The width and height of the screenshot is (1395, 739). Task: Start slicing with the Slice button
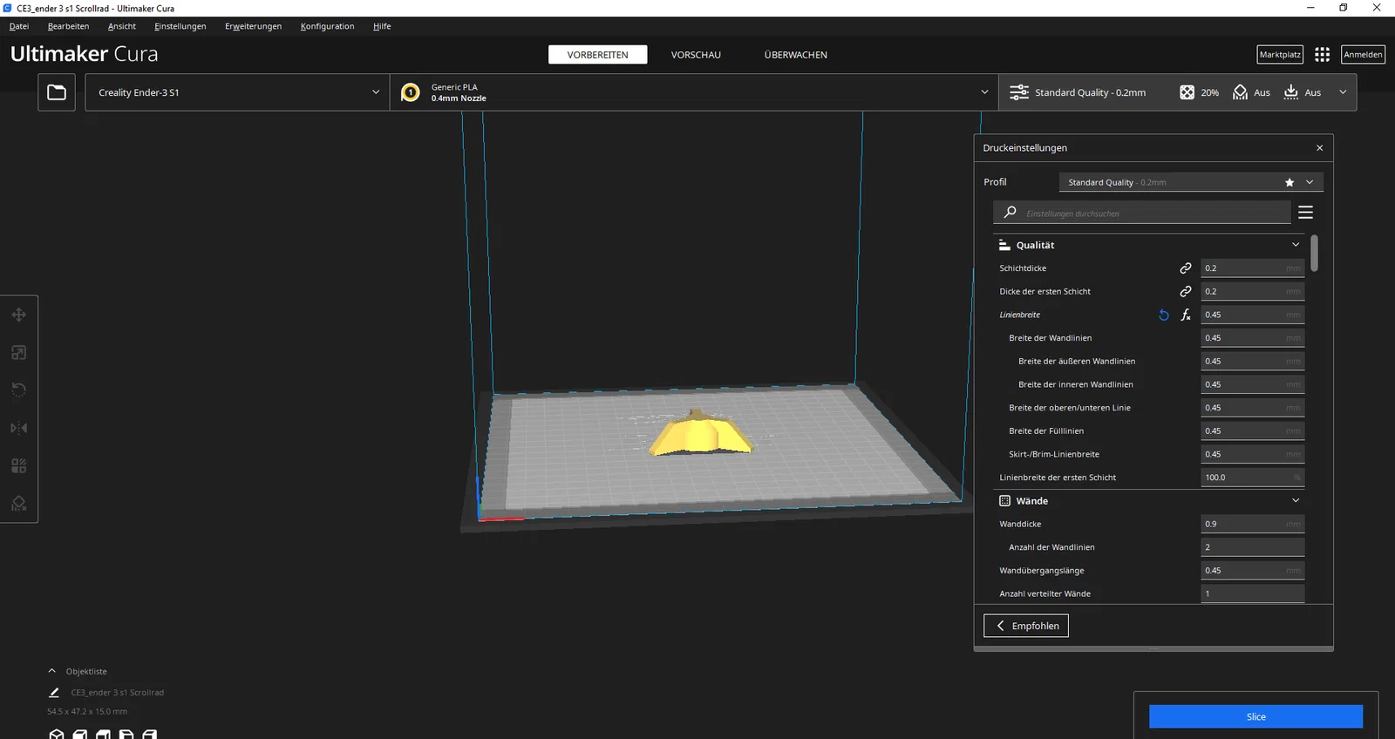point(1255,716)
